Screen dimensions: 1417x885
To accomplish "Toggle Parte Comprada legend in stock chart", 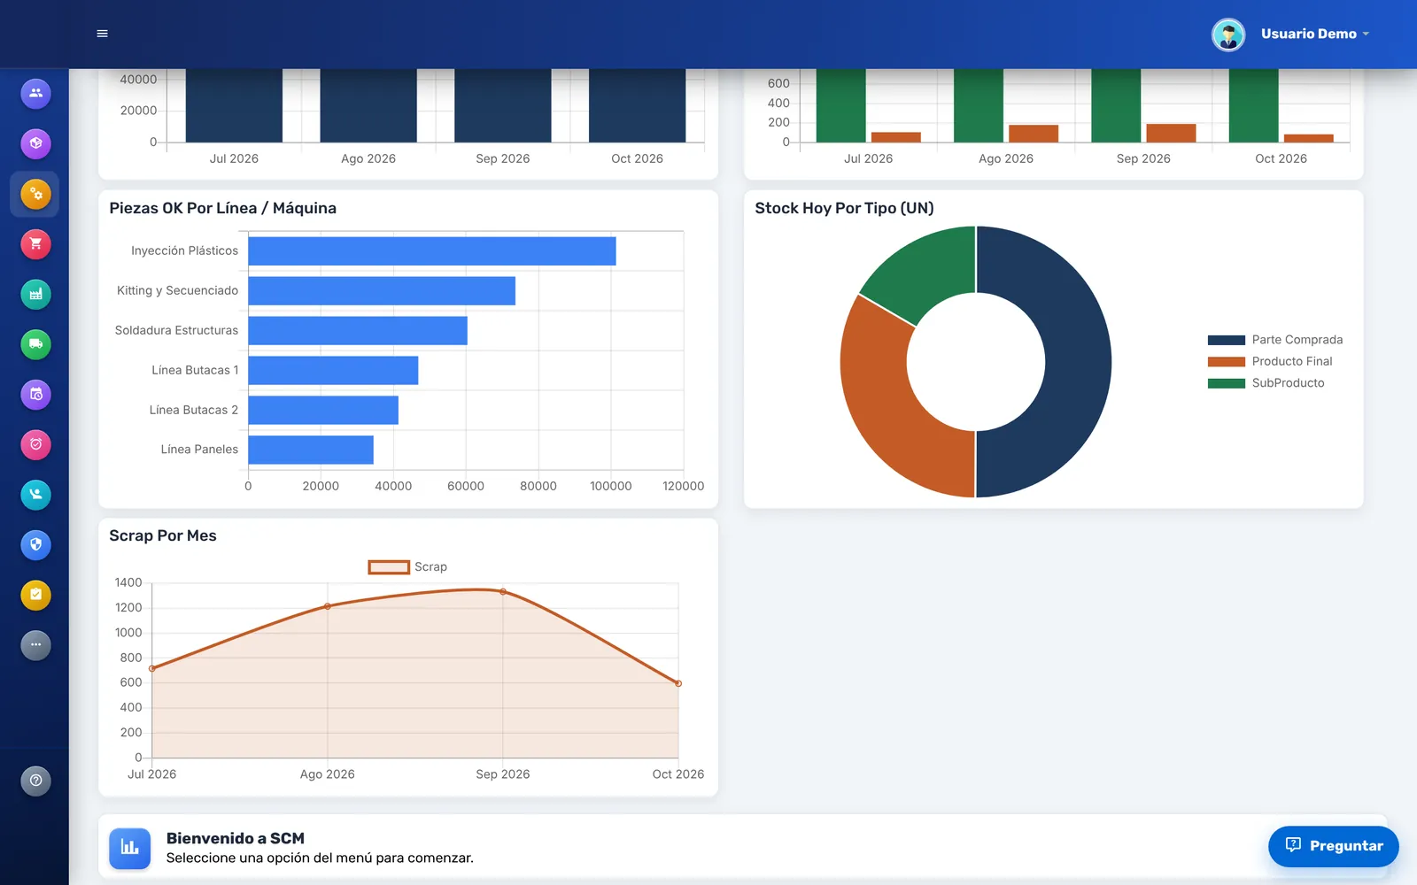I will pyautogui.click(x=1275, y=340).
